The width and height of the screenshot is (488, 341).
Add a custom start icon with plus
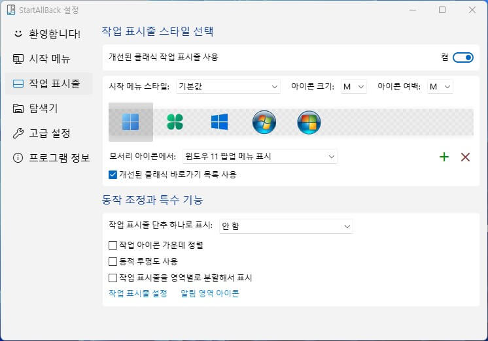click(444, 157)
